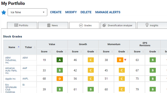Click Advance Auto Parts Momentum grade C

pos(122,70)
